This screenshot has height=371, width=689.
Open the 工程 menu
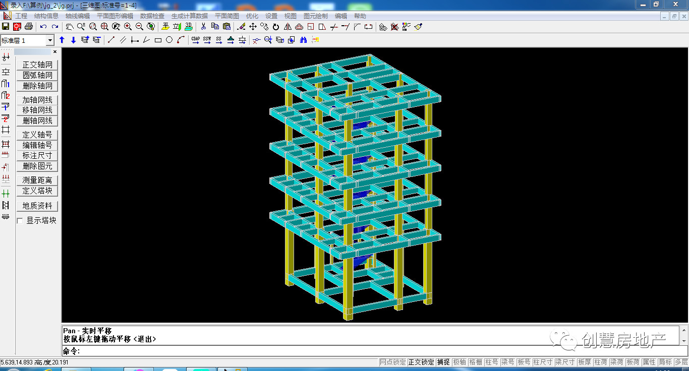[x=21, y=16]
